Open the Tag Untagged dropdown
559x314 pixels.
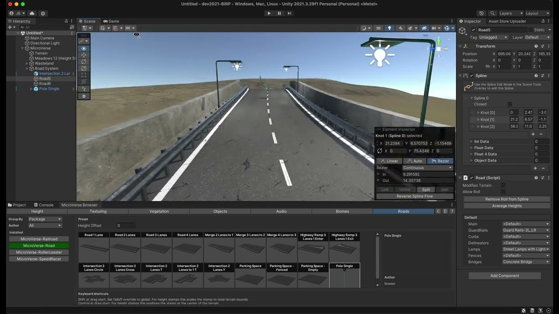[x=493, y=38]
